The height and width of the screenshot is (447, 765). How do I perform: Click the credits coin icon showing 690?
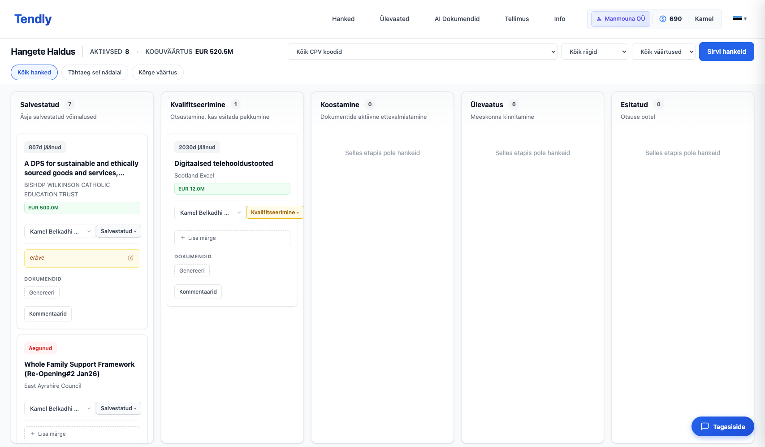pos(662,19)
